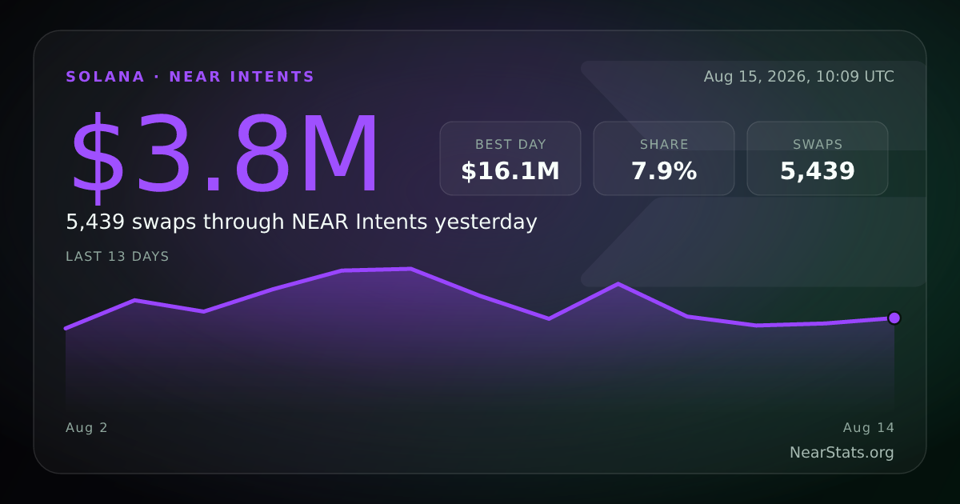The image size is (960, 504).
Task: Click the LAST 13 DAYS label
Action: pyautogui.click(x=118, y=257)
